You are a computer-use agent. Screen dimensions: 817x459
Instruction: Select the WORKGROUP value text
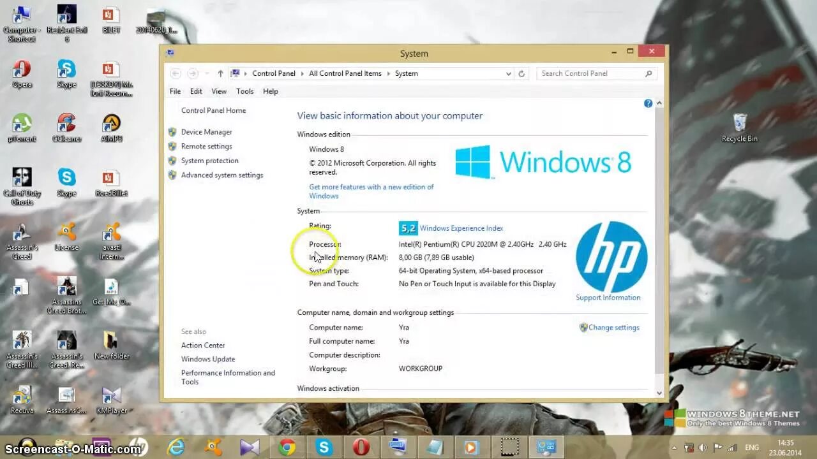[421, 368]
